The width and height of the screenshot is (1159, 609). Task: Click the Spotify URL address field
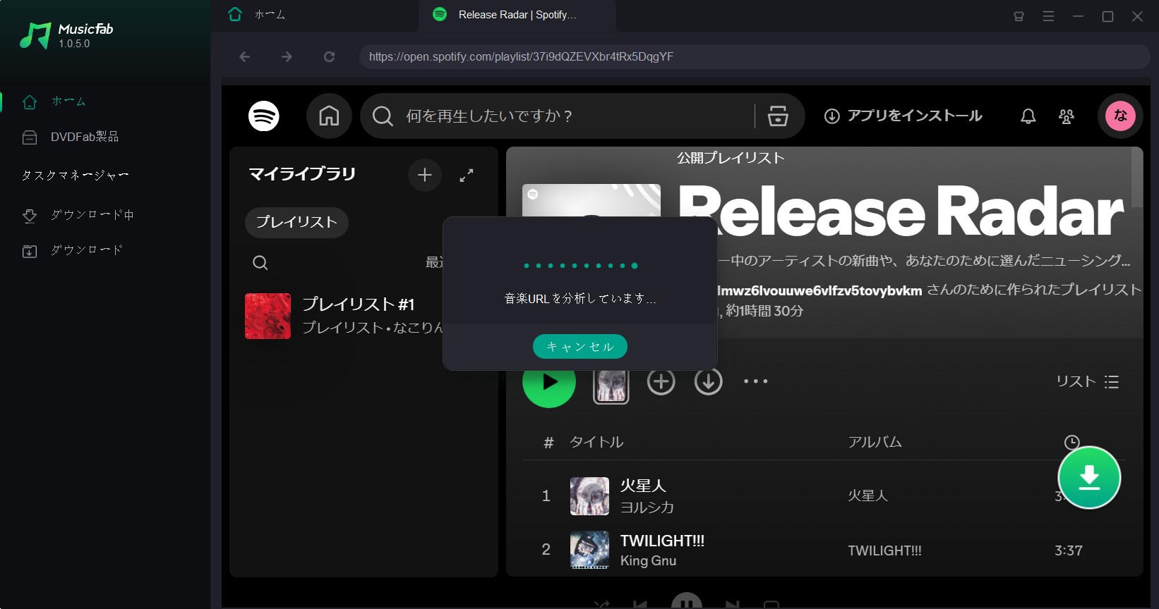pos(754,57)
